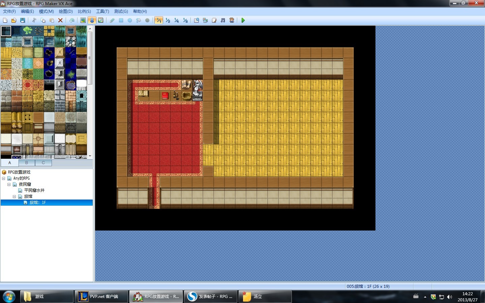Switch tileset palette to tab C
485x303 pixels.
(43, 163)
